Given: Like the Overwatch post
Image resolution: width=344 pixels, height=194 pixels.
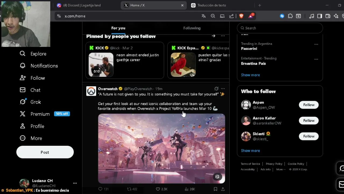Looking at the screenshot, I should click(162, 189).
